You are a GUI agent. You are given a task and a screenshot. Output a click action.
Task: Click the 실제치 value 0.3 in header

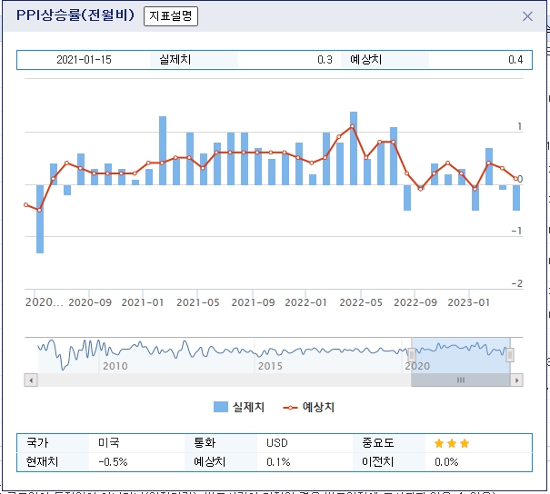325,60
